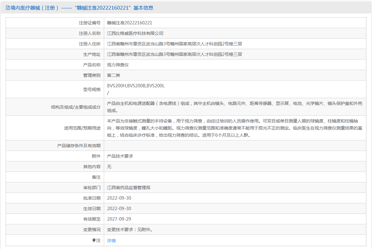Viewport: 372px width, 249px height.
Task: Click the 生效日期 value 2022-09-30
Action: point(119,209)
